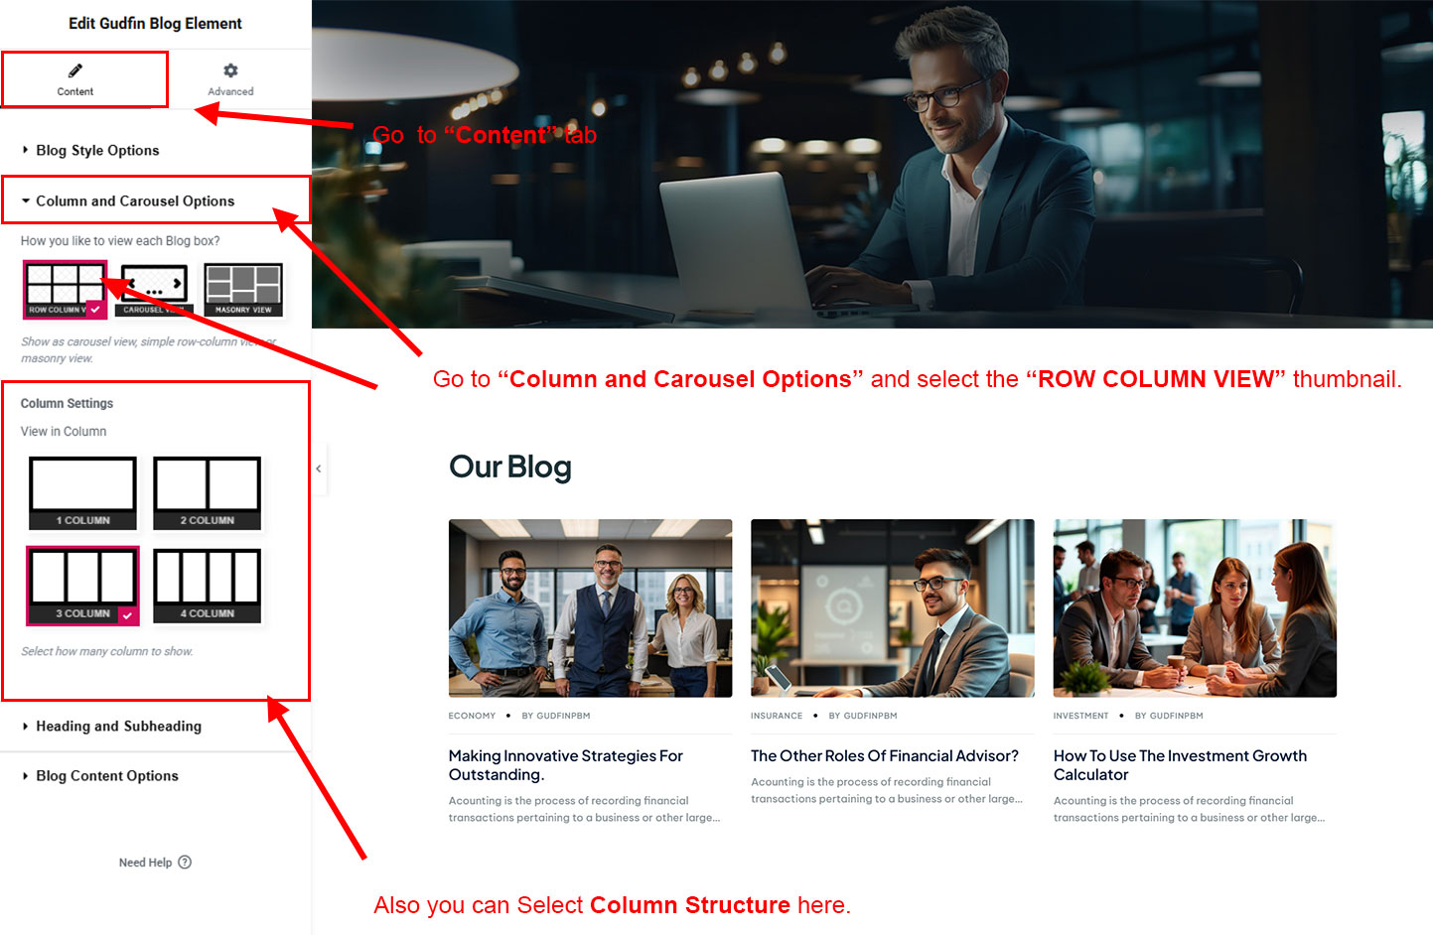The height and width of the screenshot is (935, 1433).
Task: Click the Need Help question mark icon
Action: pos(185,863)
